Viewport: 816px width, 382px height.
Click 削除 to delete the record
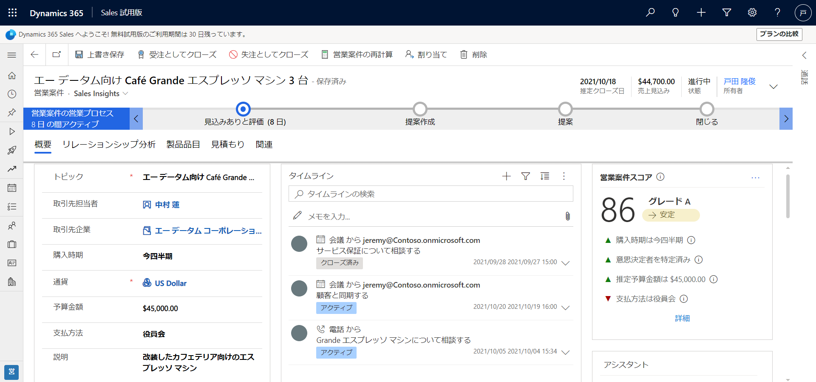[473, 54]
